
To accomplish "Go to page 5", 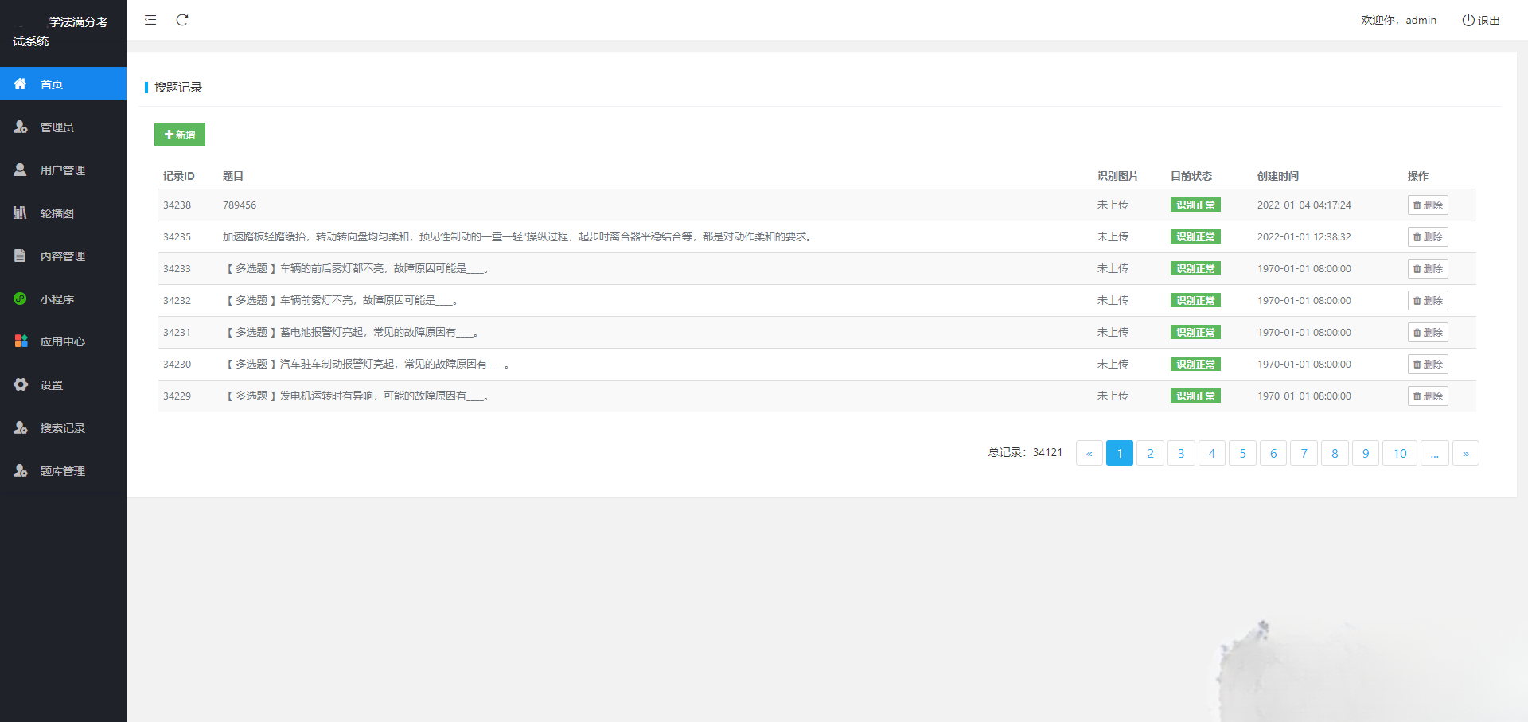I will [1242, 453].
